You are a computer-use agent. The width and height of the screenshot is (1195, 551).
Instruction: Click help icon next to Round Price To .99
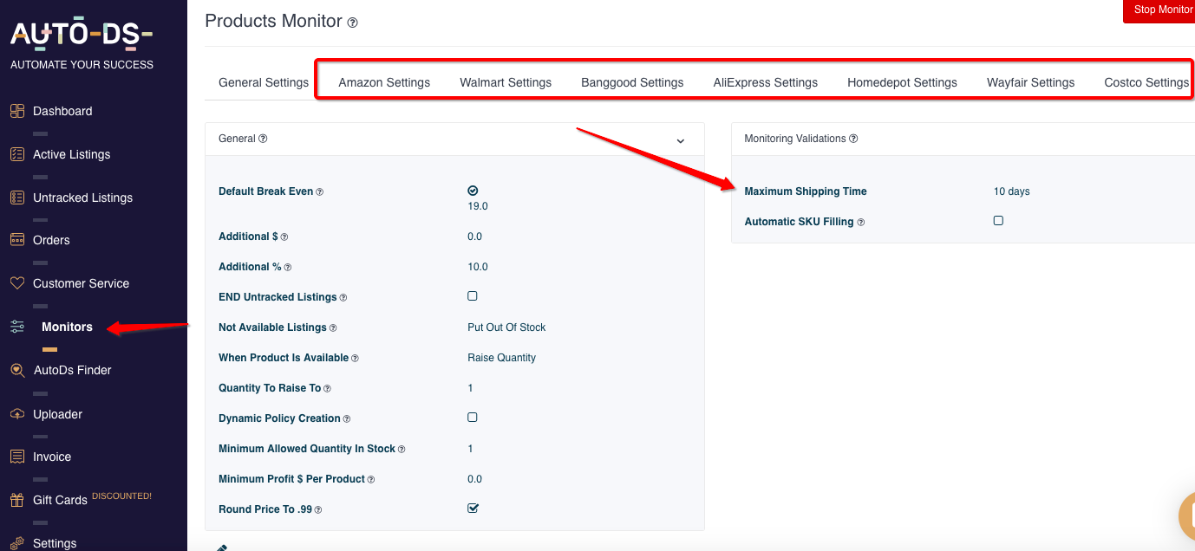point(318,510)
